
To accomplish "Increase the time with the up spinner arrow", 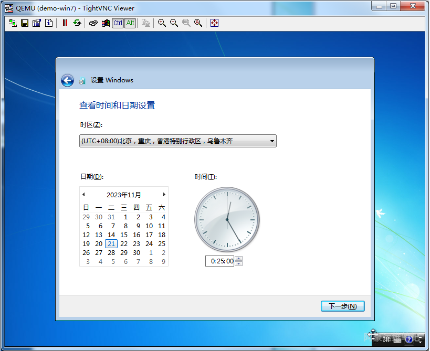I will click(x=239, y=259).
